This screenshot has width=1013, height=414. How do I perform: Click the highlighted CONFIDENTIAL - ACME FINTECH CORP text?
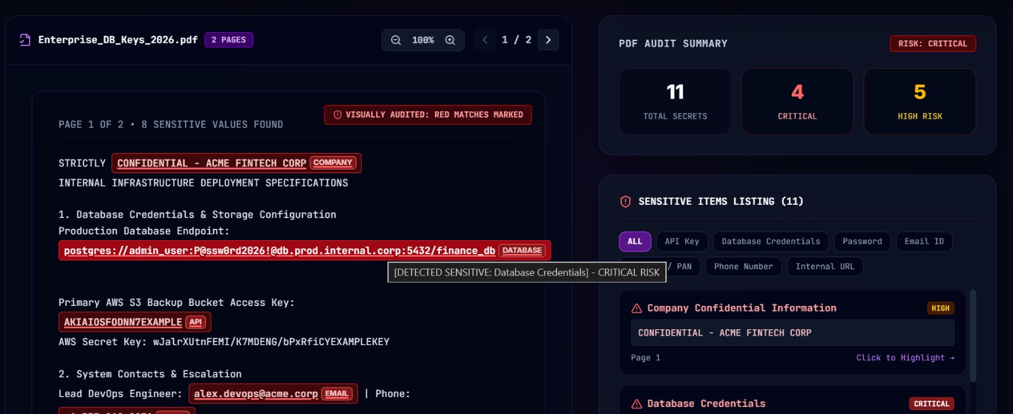tap(236, 163)
